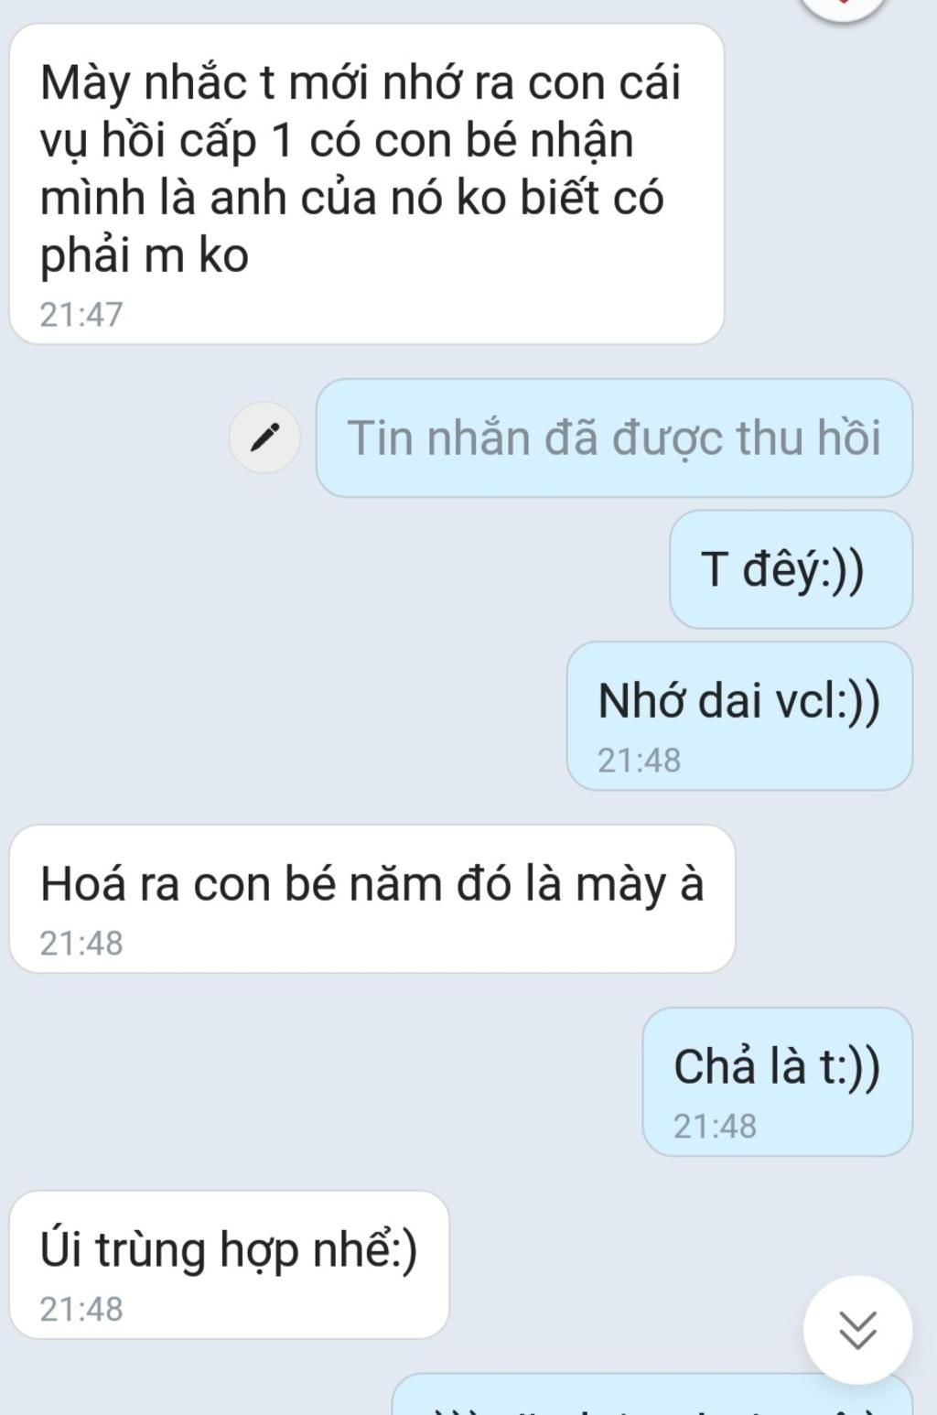Tap the line "vụ hồi cấp 1 có con bé nhận"
The width and height of the screenshot is (937, 1415).
click(337, 141)
